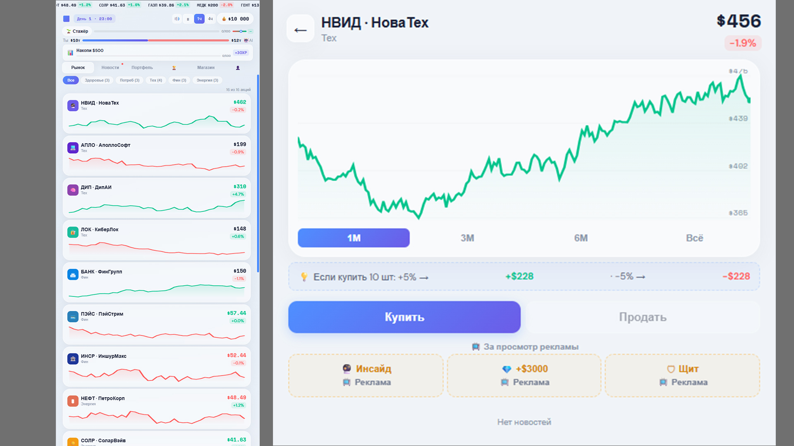Click the СОЛР ticker at top
This screenshot has width=794, height=446.
point(119,5)
